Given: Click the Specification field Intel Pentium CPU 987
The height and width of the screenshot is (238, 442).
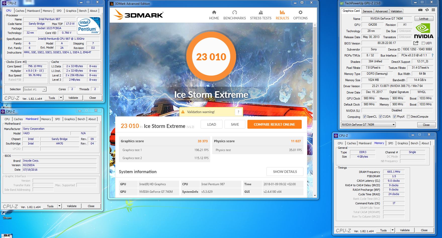Looking at the screenshot, I should coord(61,39).
